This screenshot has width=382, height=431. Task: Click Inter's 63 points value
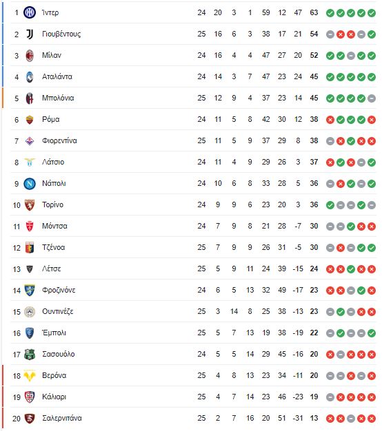(314, 12)
